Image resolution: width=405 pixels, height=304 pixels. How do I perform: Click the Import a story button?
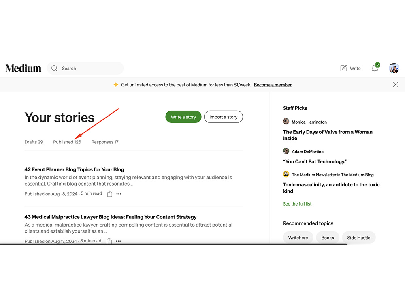pos(224,117)
